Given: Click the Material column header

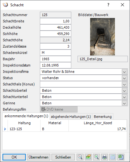Looking at the screenshot, I should click(55, 123).
